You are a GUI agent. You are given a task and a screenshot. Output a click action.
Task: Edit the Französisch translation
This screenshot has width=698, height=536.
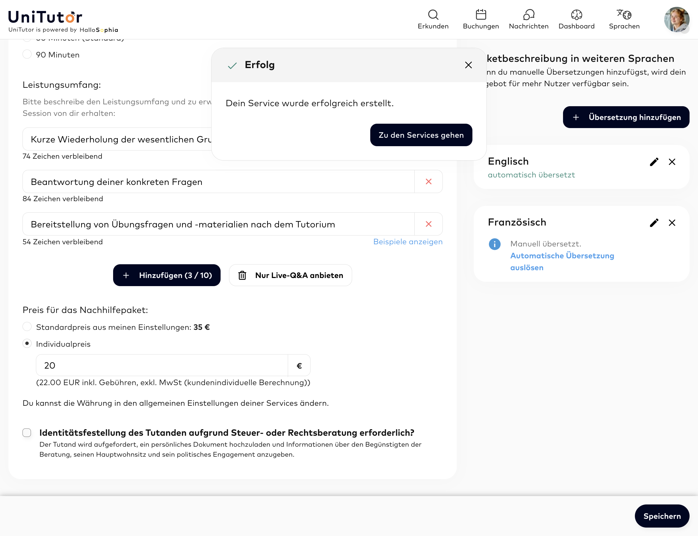point(654,223)
